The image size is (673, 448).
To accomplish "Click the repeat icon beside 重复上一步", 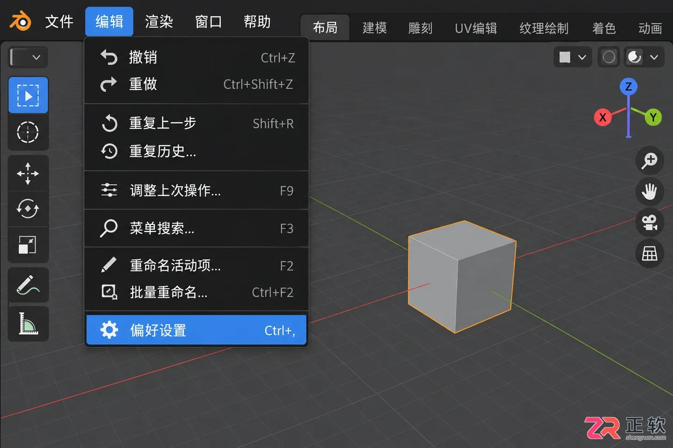I will coord(109,123).
